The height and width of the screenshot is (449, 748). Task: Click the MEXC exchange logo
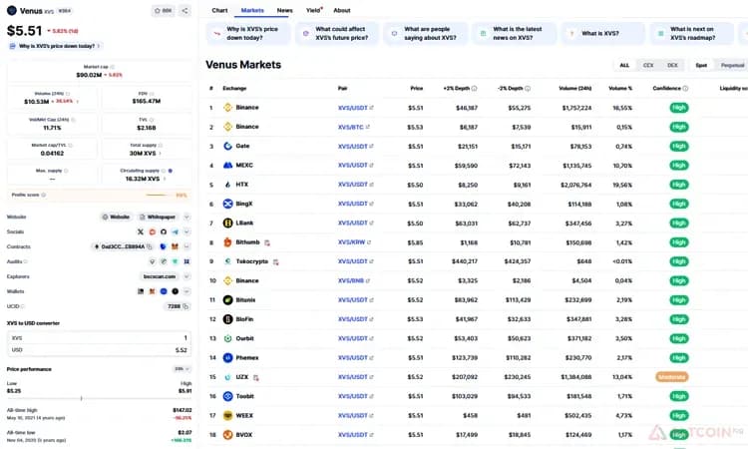[x=227, y=165]
